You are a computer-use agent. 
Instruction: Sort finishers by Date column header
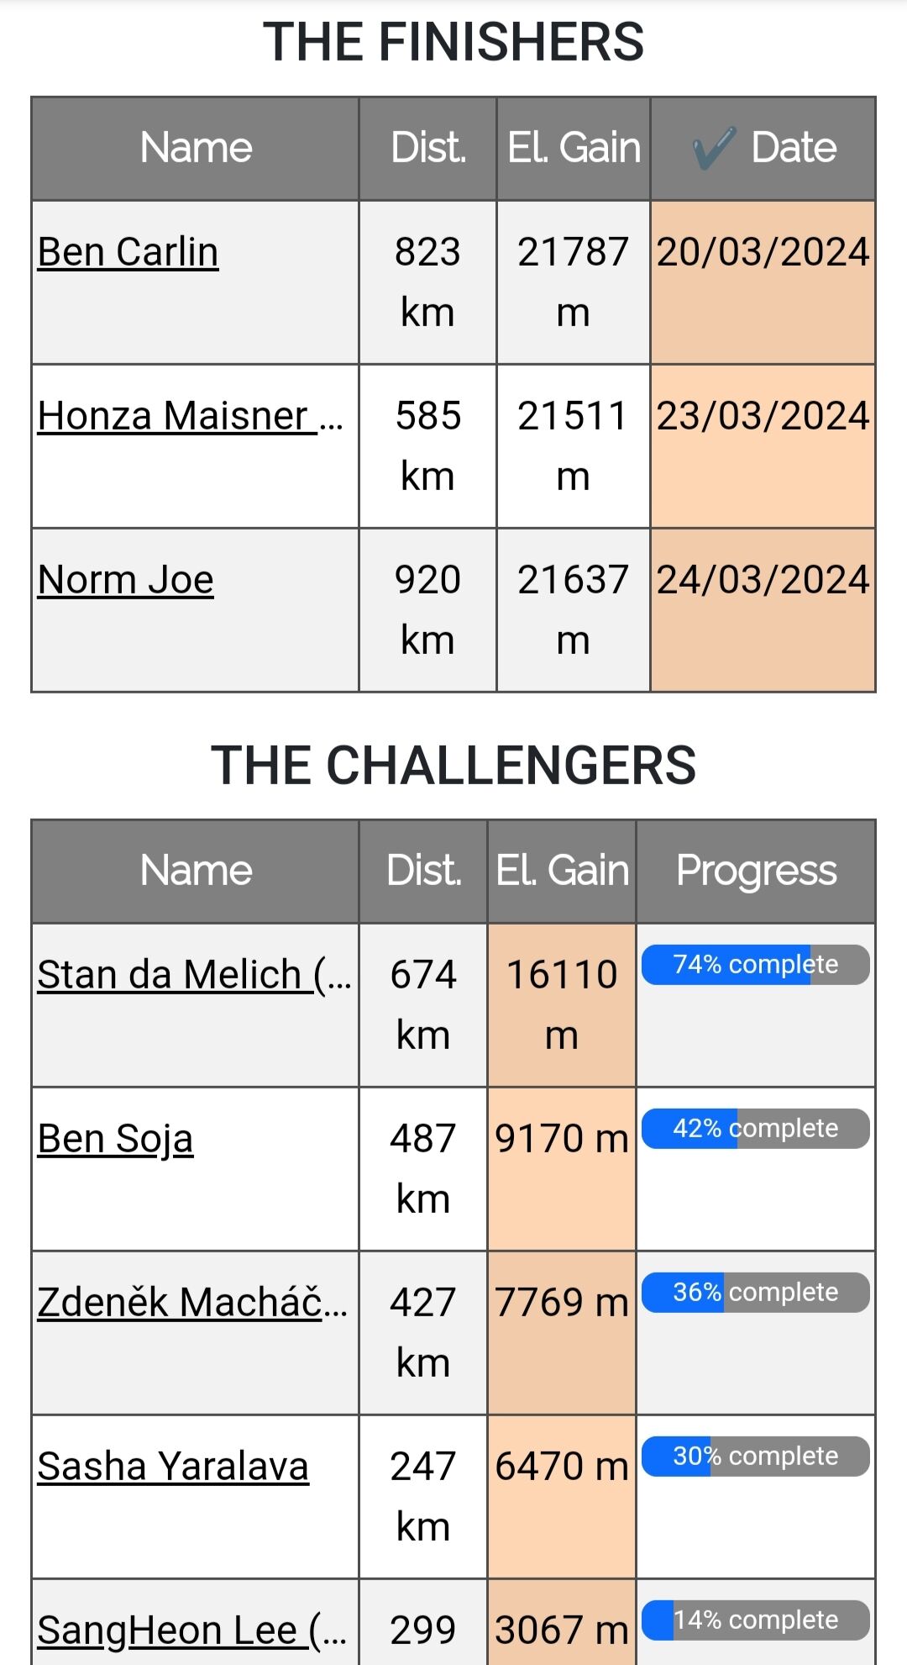pyautogui.click(x=793, y=148)
